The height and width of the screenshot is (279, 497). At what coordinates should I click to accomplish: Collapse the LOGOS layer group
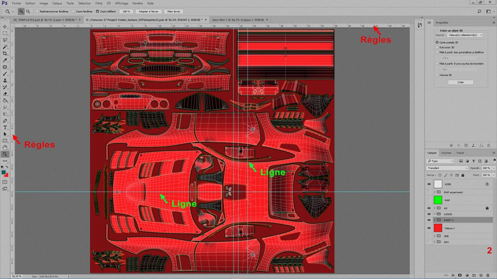434,214
